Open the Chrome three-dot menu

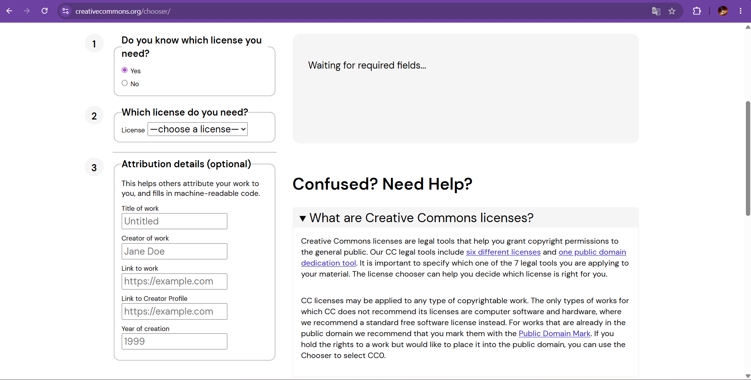(740, 11)
